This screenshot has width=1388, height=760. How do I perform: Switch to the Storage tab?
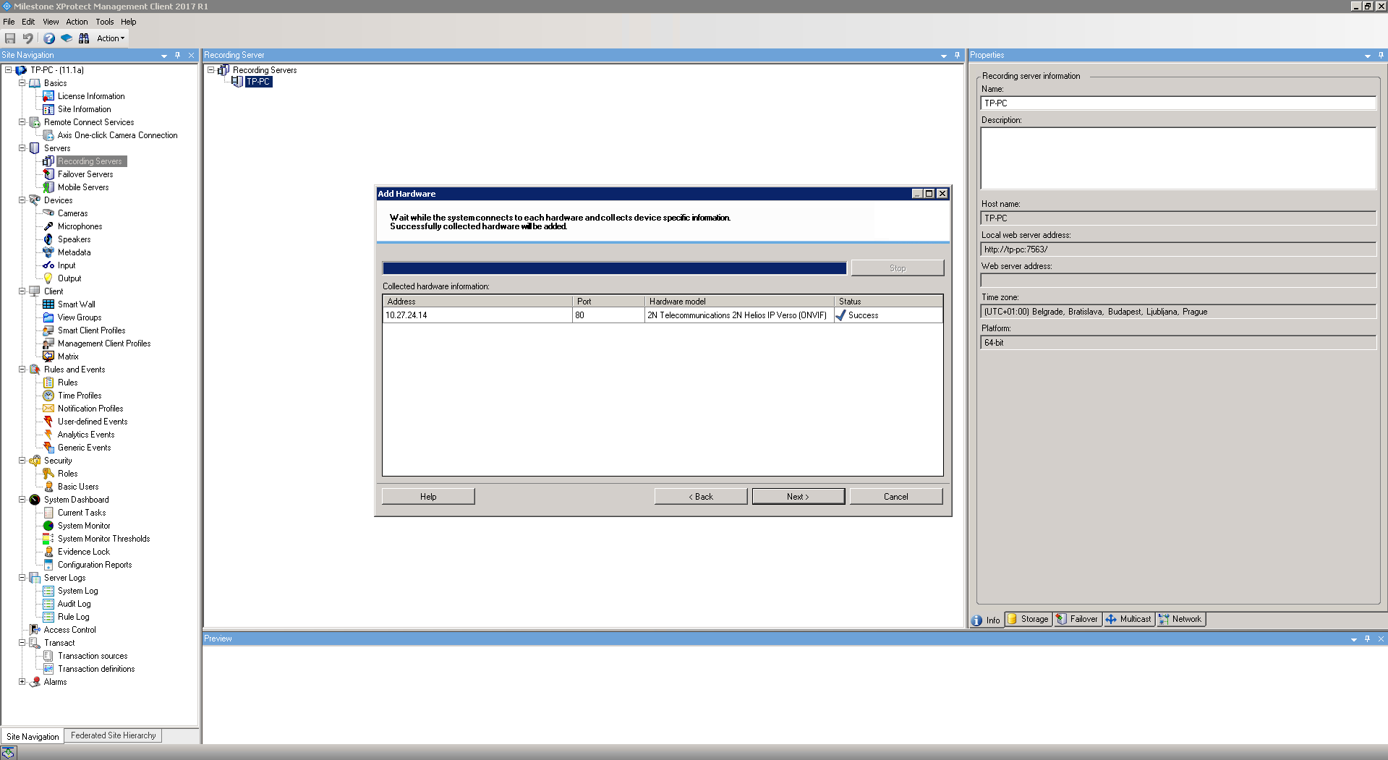pyautogui.click(x=1029, y=619)
